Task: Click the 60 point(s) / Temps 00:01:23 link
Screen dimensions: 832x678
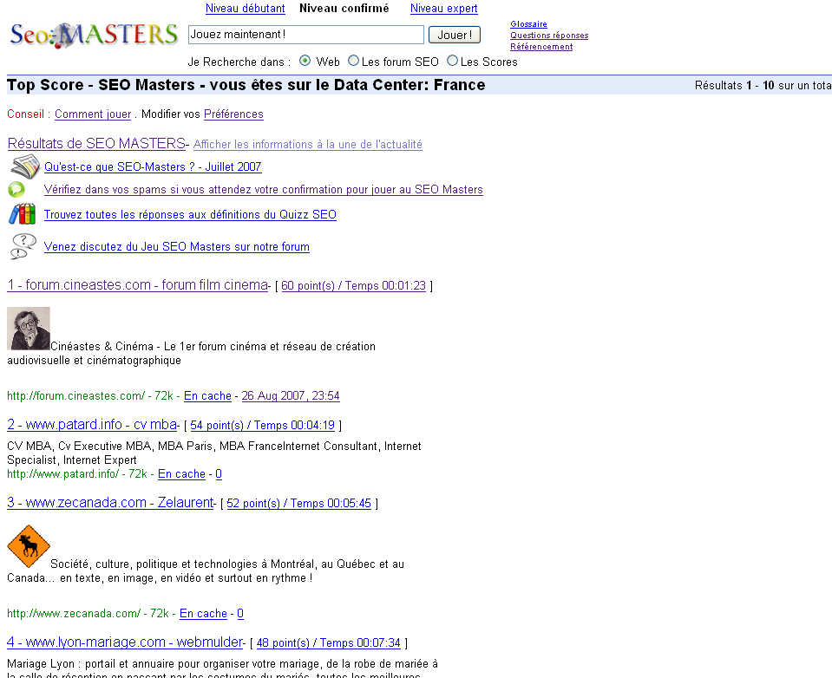Action: point(353,286)
